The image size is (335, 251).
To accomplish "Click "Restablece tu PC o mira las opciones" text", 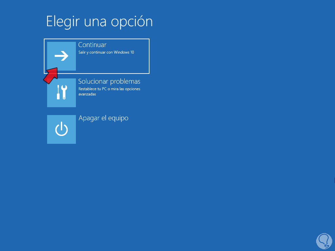I will [x=109, y=89].
